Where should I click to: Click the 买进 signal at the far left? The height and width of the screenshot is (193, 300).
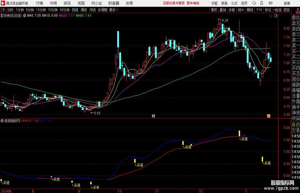pyautogui.click(x=6, y=183)
